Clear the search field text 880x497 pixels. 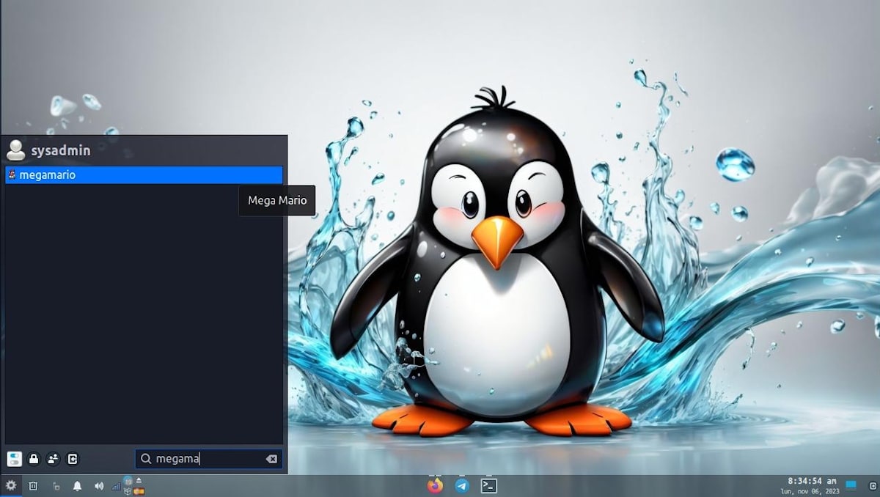[x=271, y=459]
